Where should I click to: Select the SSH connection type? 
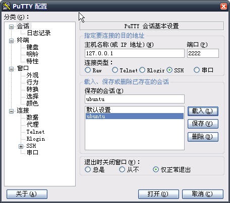pos(169,70)
